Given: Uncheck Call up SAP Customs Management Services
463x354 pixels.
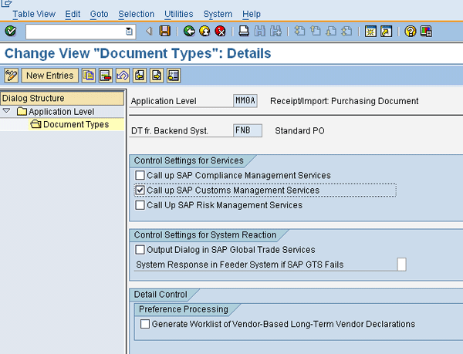Looking at the screenshot, I should point(140,190).
